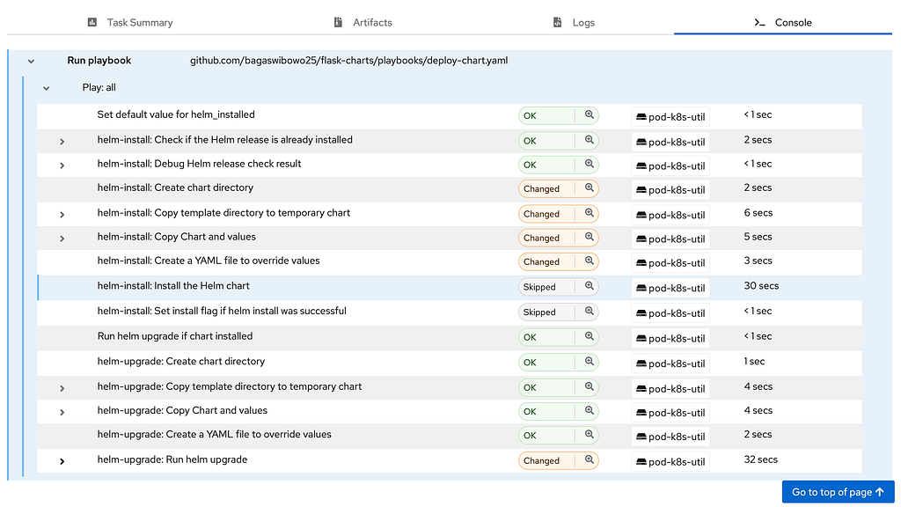901x507 pixels.
Task: Expand helm-upgrade: Copy template directory row
Action: [x=62, y=388]
